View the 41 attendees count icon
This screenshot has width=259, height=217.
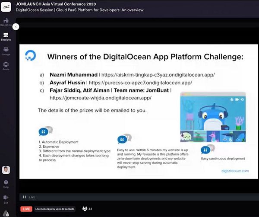pyautogui.click(x=87, y=209)
